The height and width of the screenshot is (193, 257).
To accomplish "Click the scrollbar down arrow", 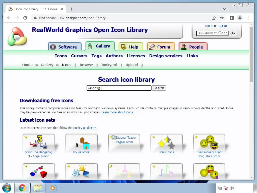I will click(251, 177).
